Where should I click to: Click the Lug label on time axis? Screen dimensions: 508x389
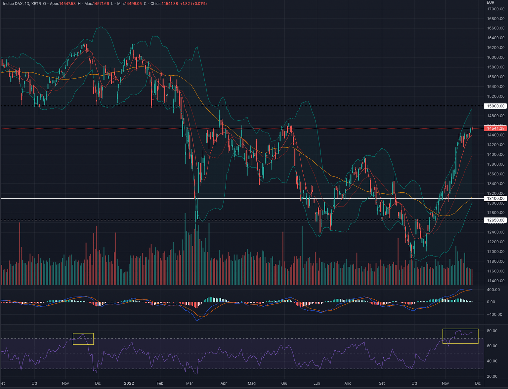(x=317, y=383)
